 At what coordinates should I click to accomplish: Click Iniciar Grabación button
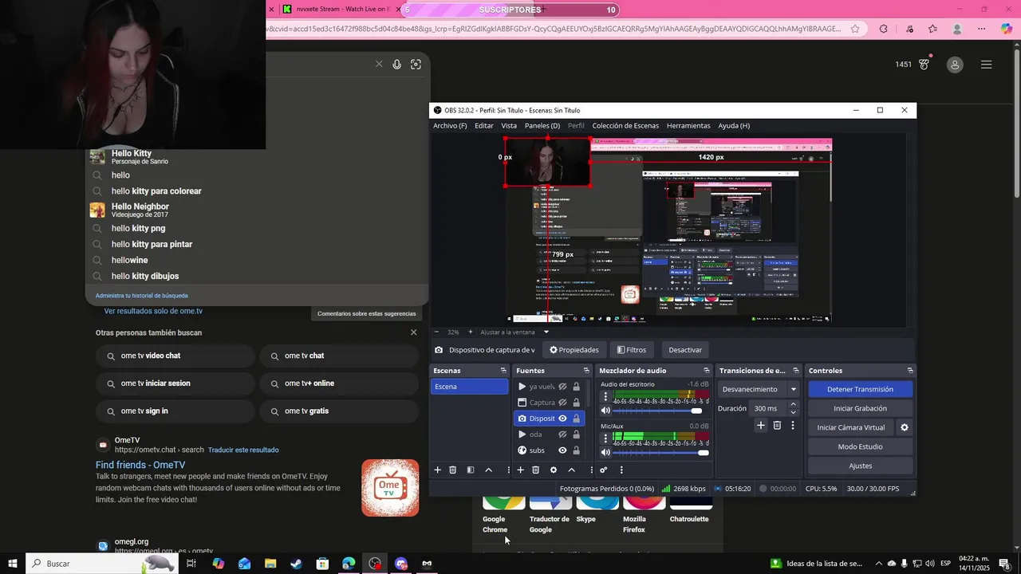tap(860, 408)
